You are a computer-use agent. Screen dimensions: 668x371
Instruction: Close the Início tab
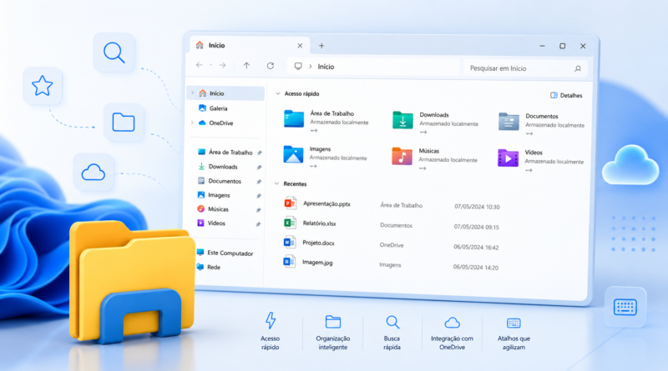(300, 46)
